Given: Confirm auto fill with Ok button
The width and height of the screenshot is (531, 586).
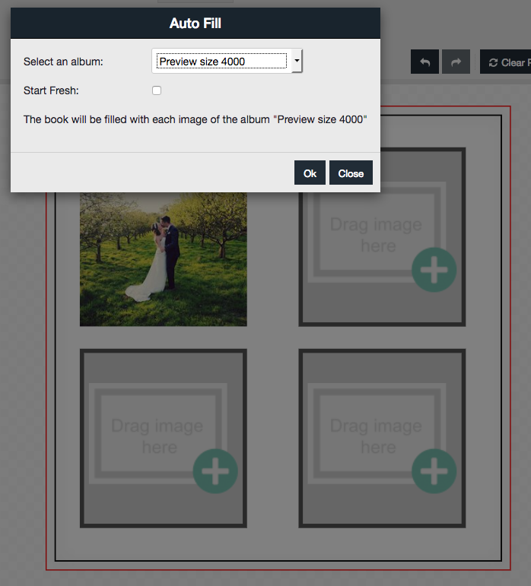Looking at the screenshot, I should point(310,173).
